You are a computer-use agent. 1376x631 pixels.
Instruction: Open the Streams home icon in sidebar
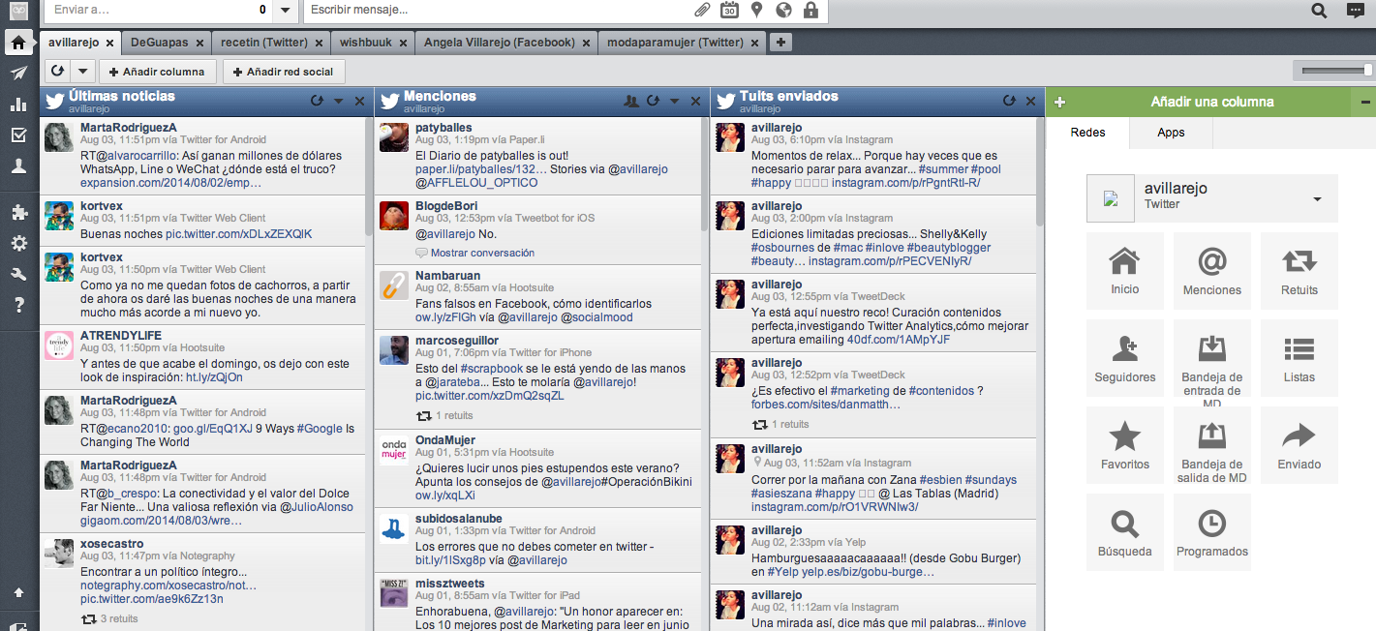click(x=18, y=43)
